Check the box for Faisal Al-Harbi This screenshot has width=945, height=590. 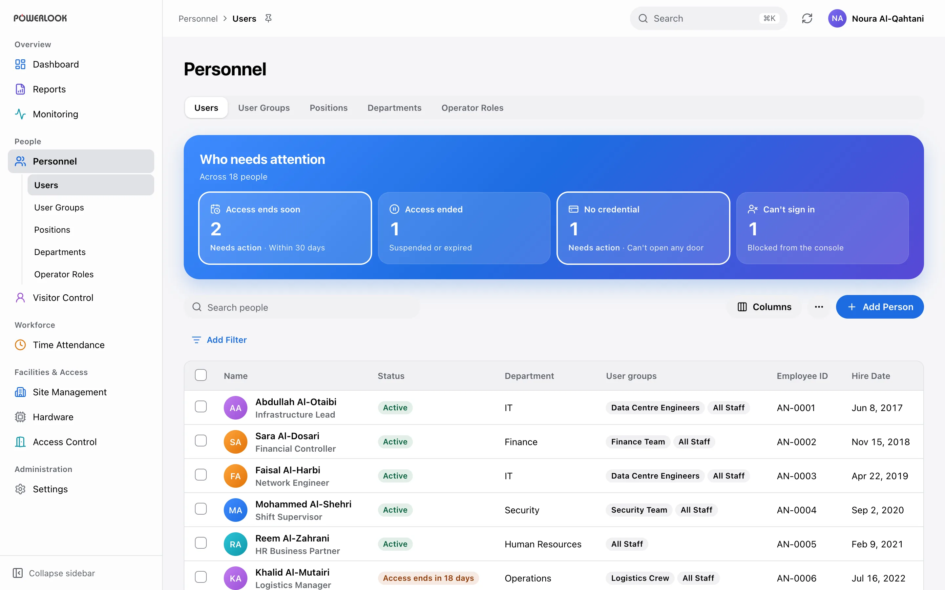pyautogui.click(x=201, y=475)
